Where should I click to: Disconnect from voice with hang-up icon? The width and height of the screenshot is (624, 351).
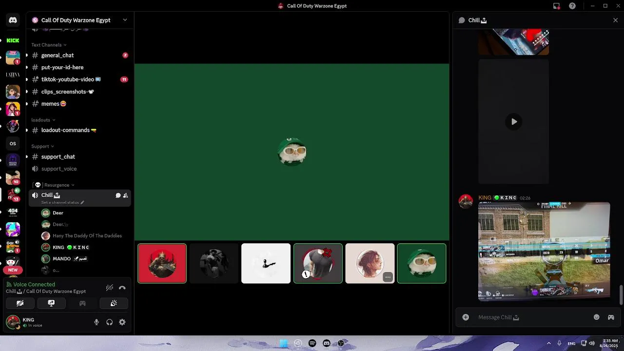[122, 288]
